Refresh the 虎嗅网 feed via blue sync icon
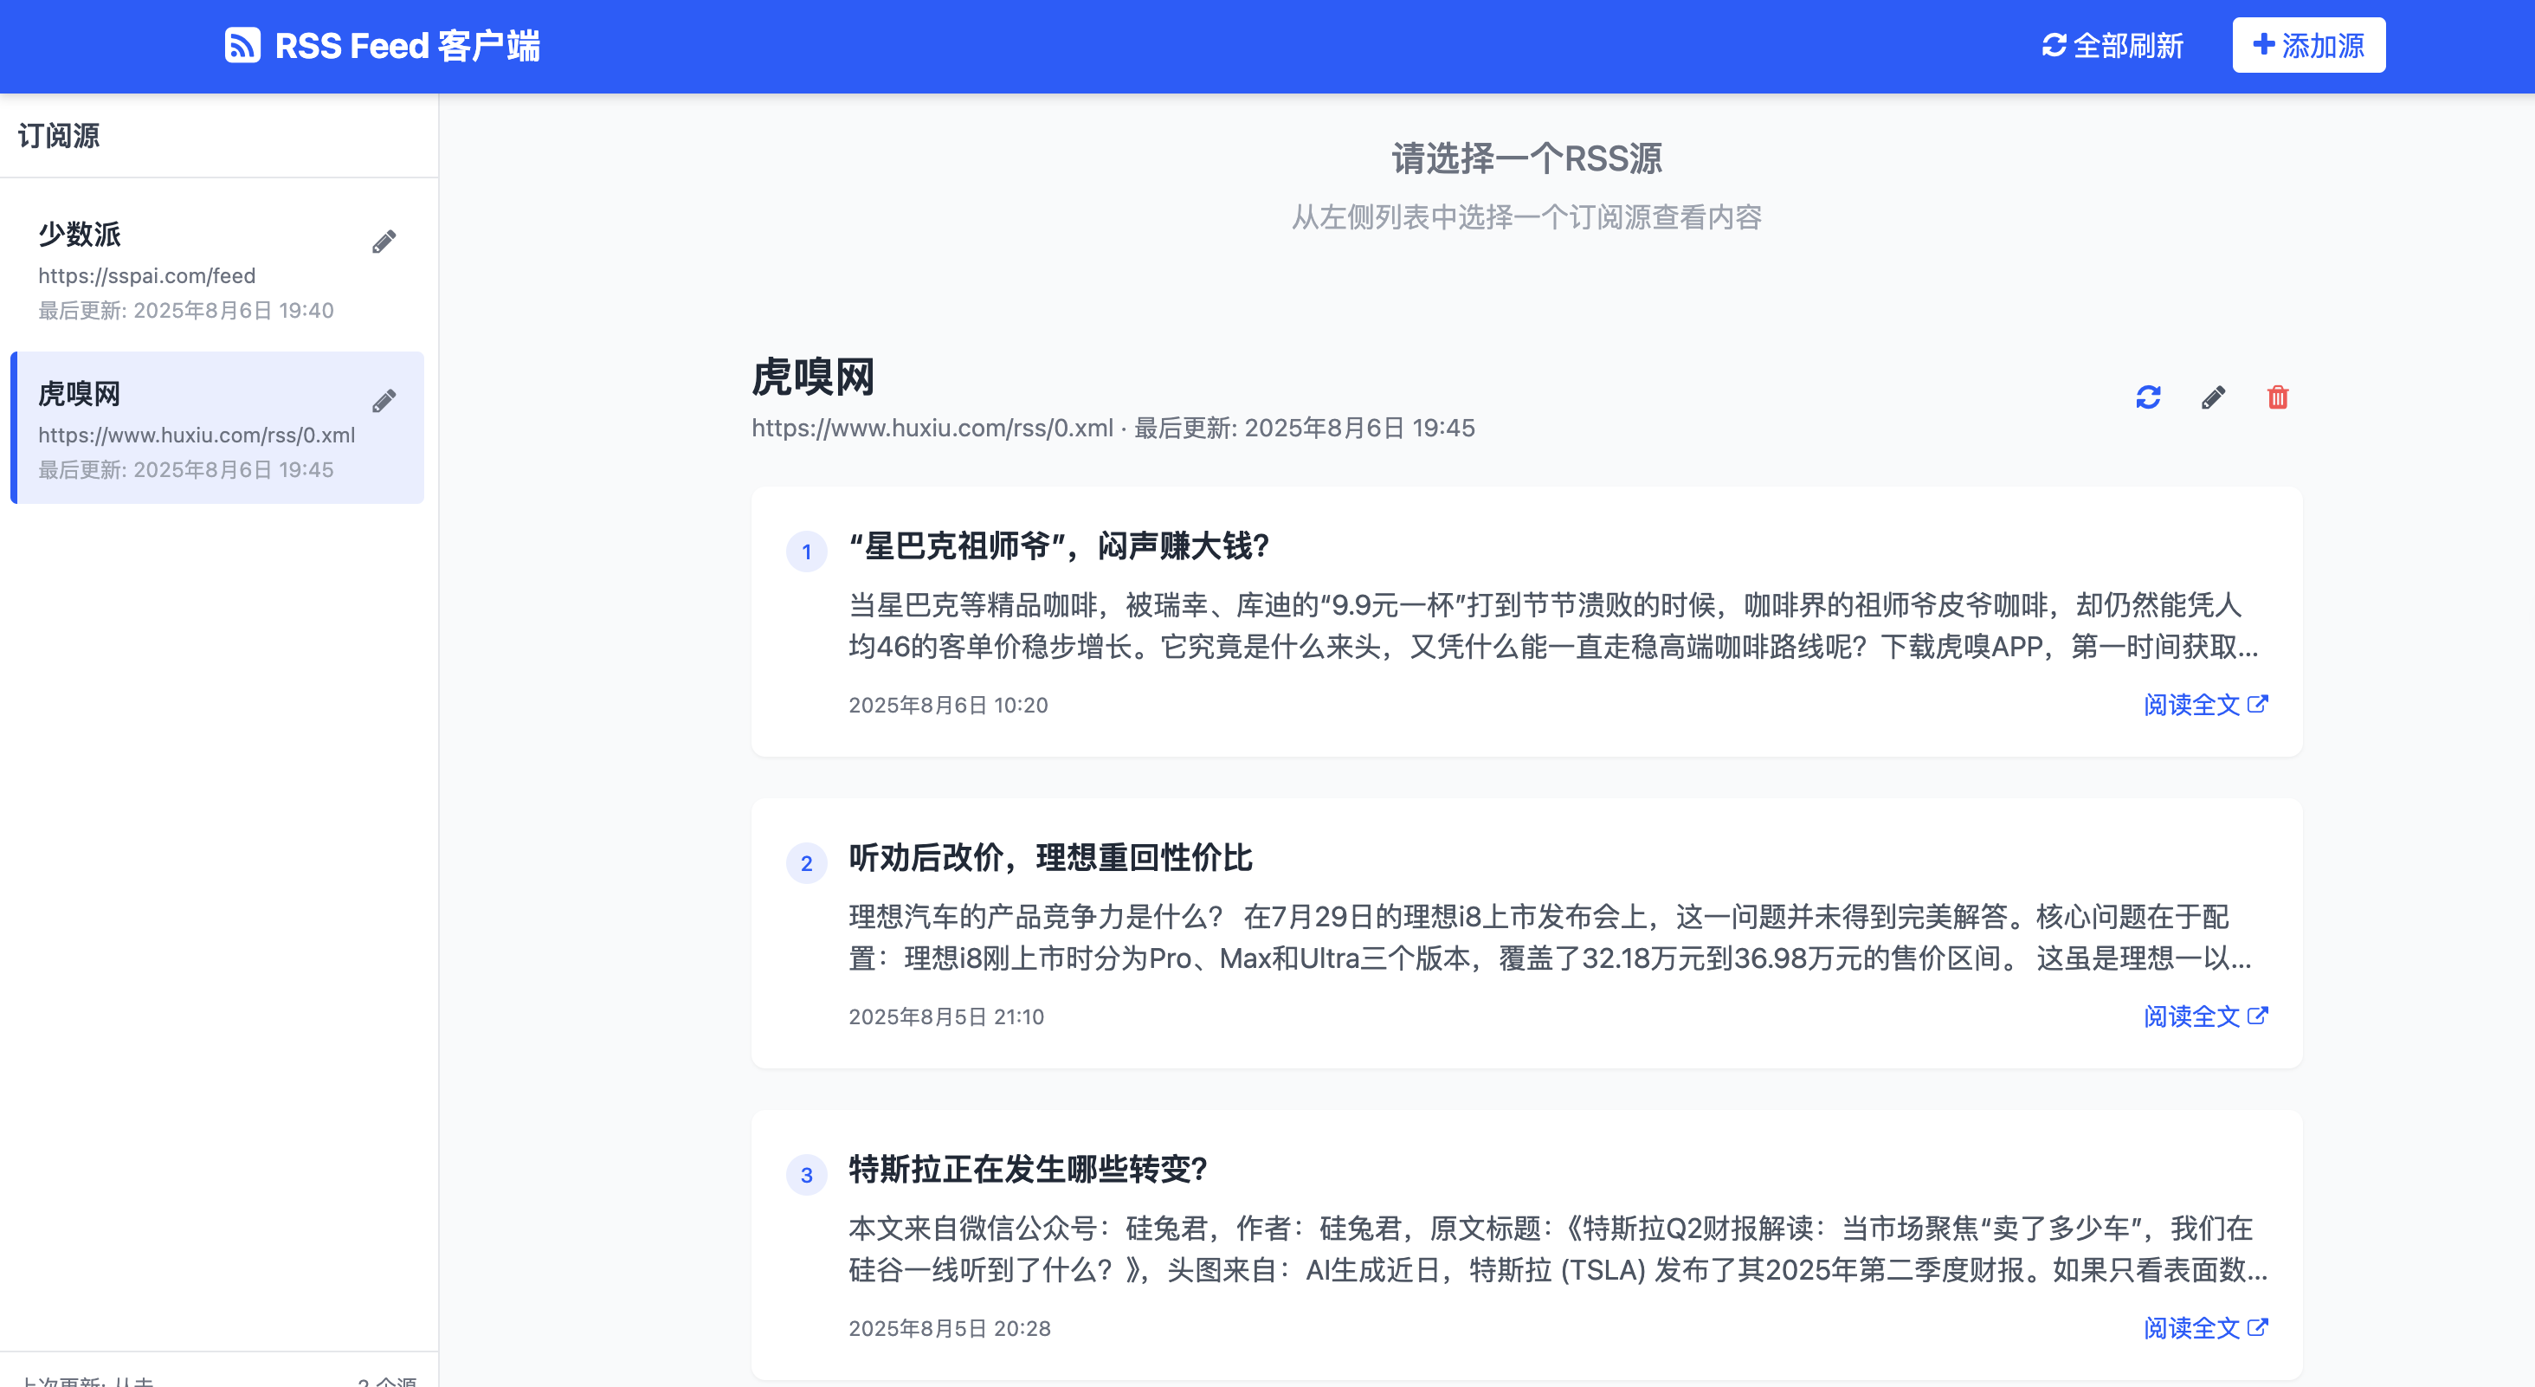 tap(2148, 397)
